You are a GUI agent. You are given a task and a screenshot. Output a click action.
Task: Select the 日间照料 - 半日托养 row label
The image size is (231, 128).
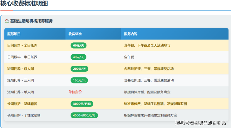coord(22,57)
